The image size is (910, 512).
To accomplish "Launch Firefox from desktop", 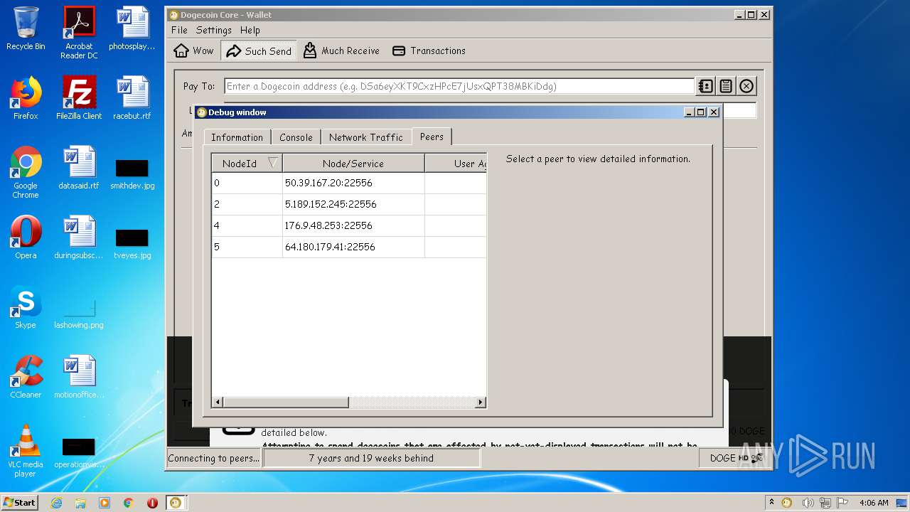I will click(26, 98).
